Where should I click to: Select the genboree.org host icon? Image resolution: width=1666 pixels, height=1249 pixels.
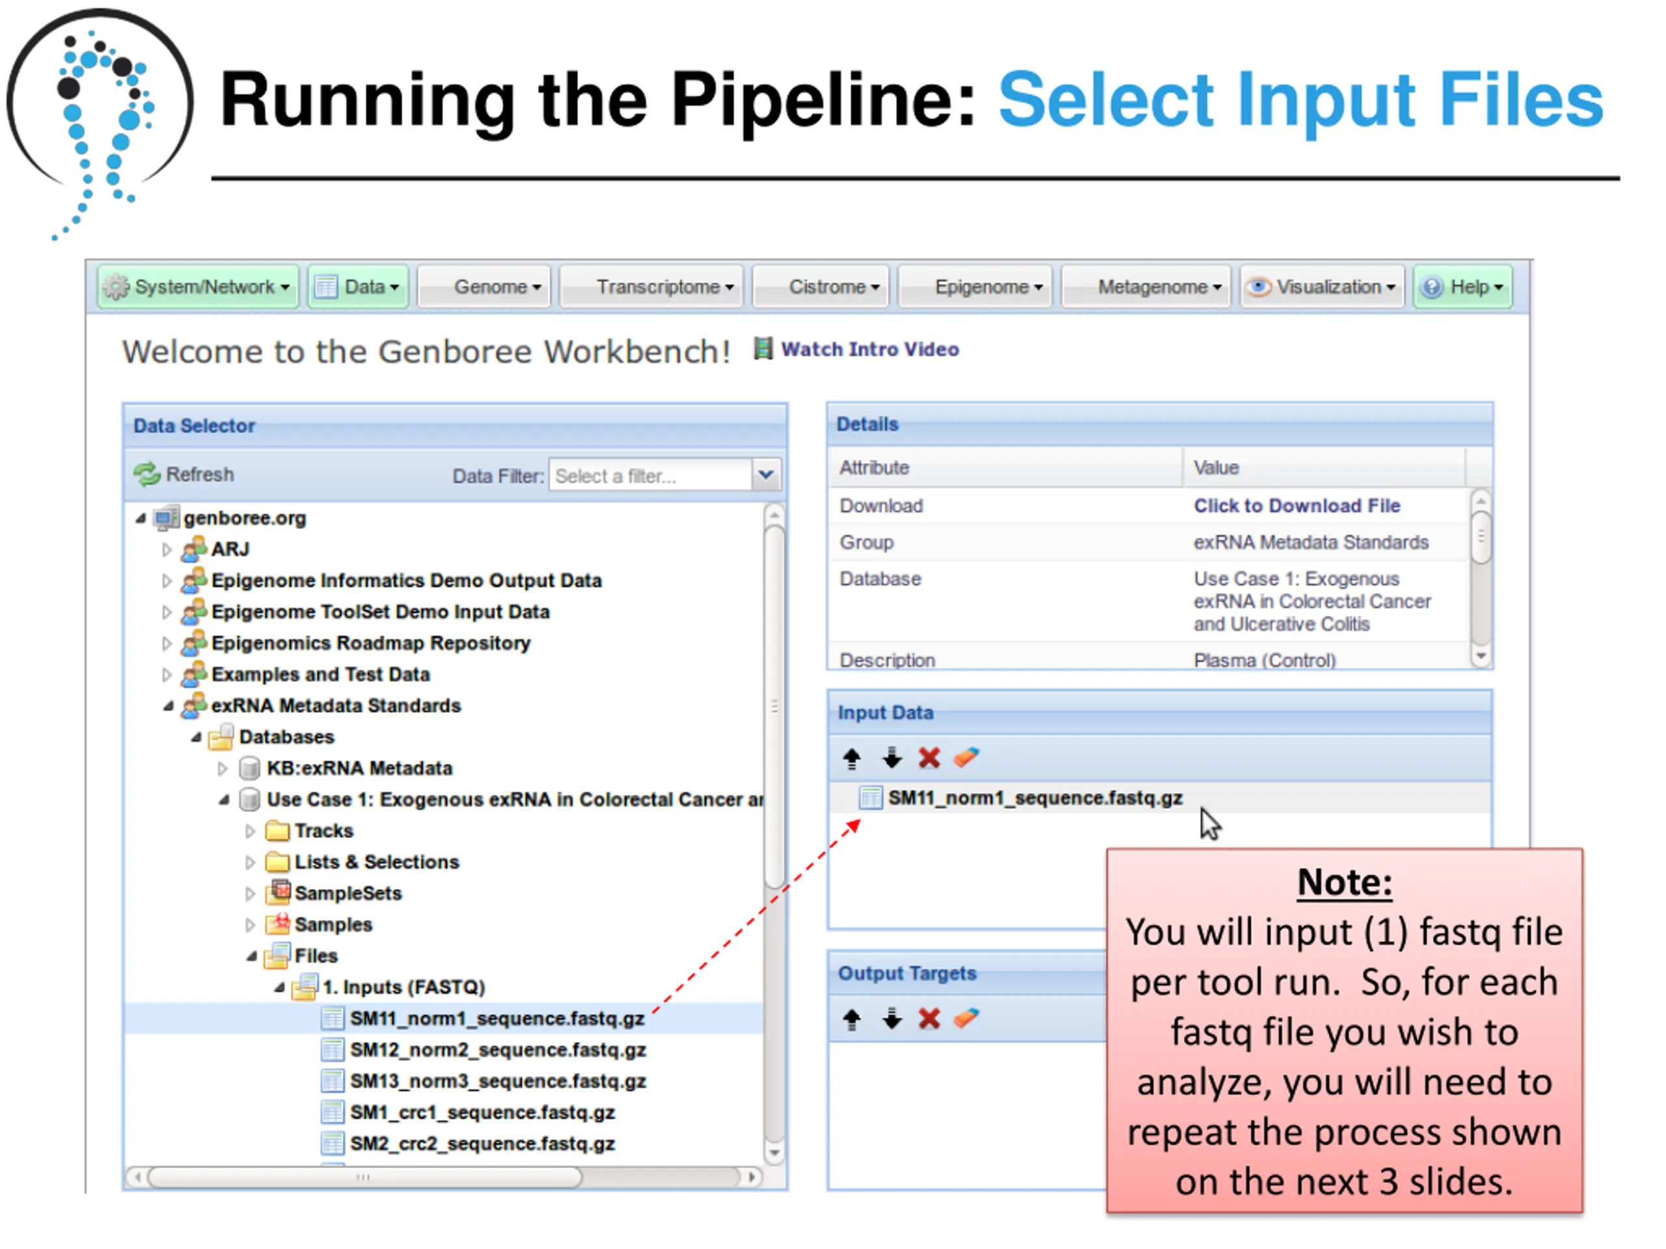[x=166, y=518]
